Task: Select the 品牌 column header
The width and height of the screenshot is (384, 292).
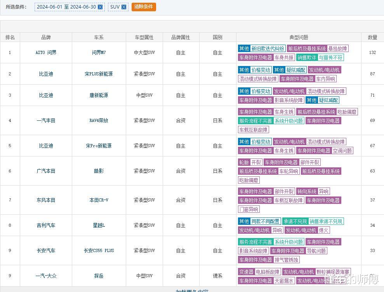Action: 46,37
